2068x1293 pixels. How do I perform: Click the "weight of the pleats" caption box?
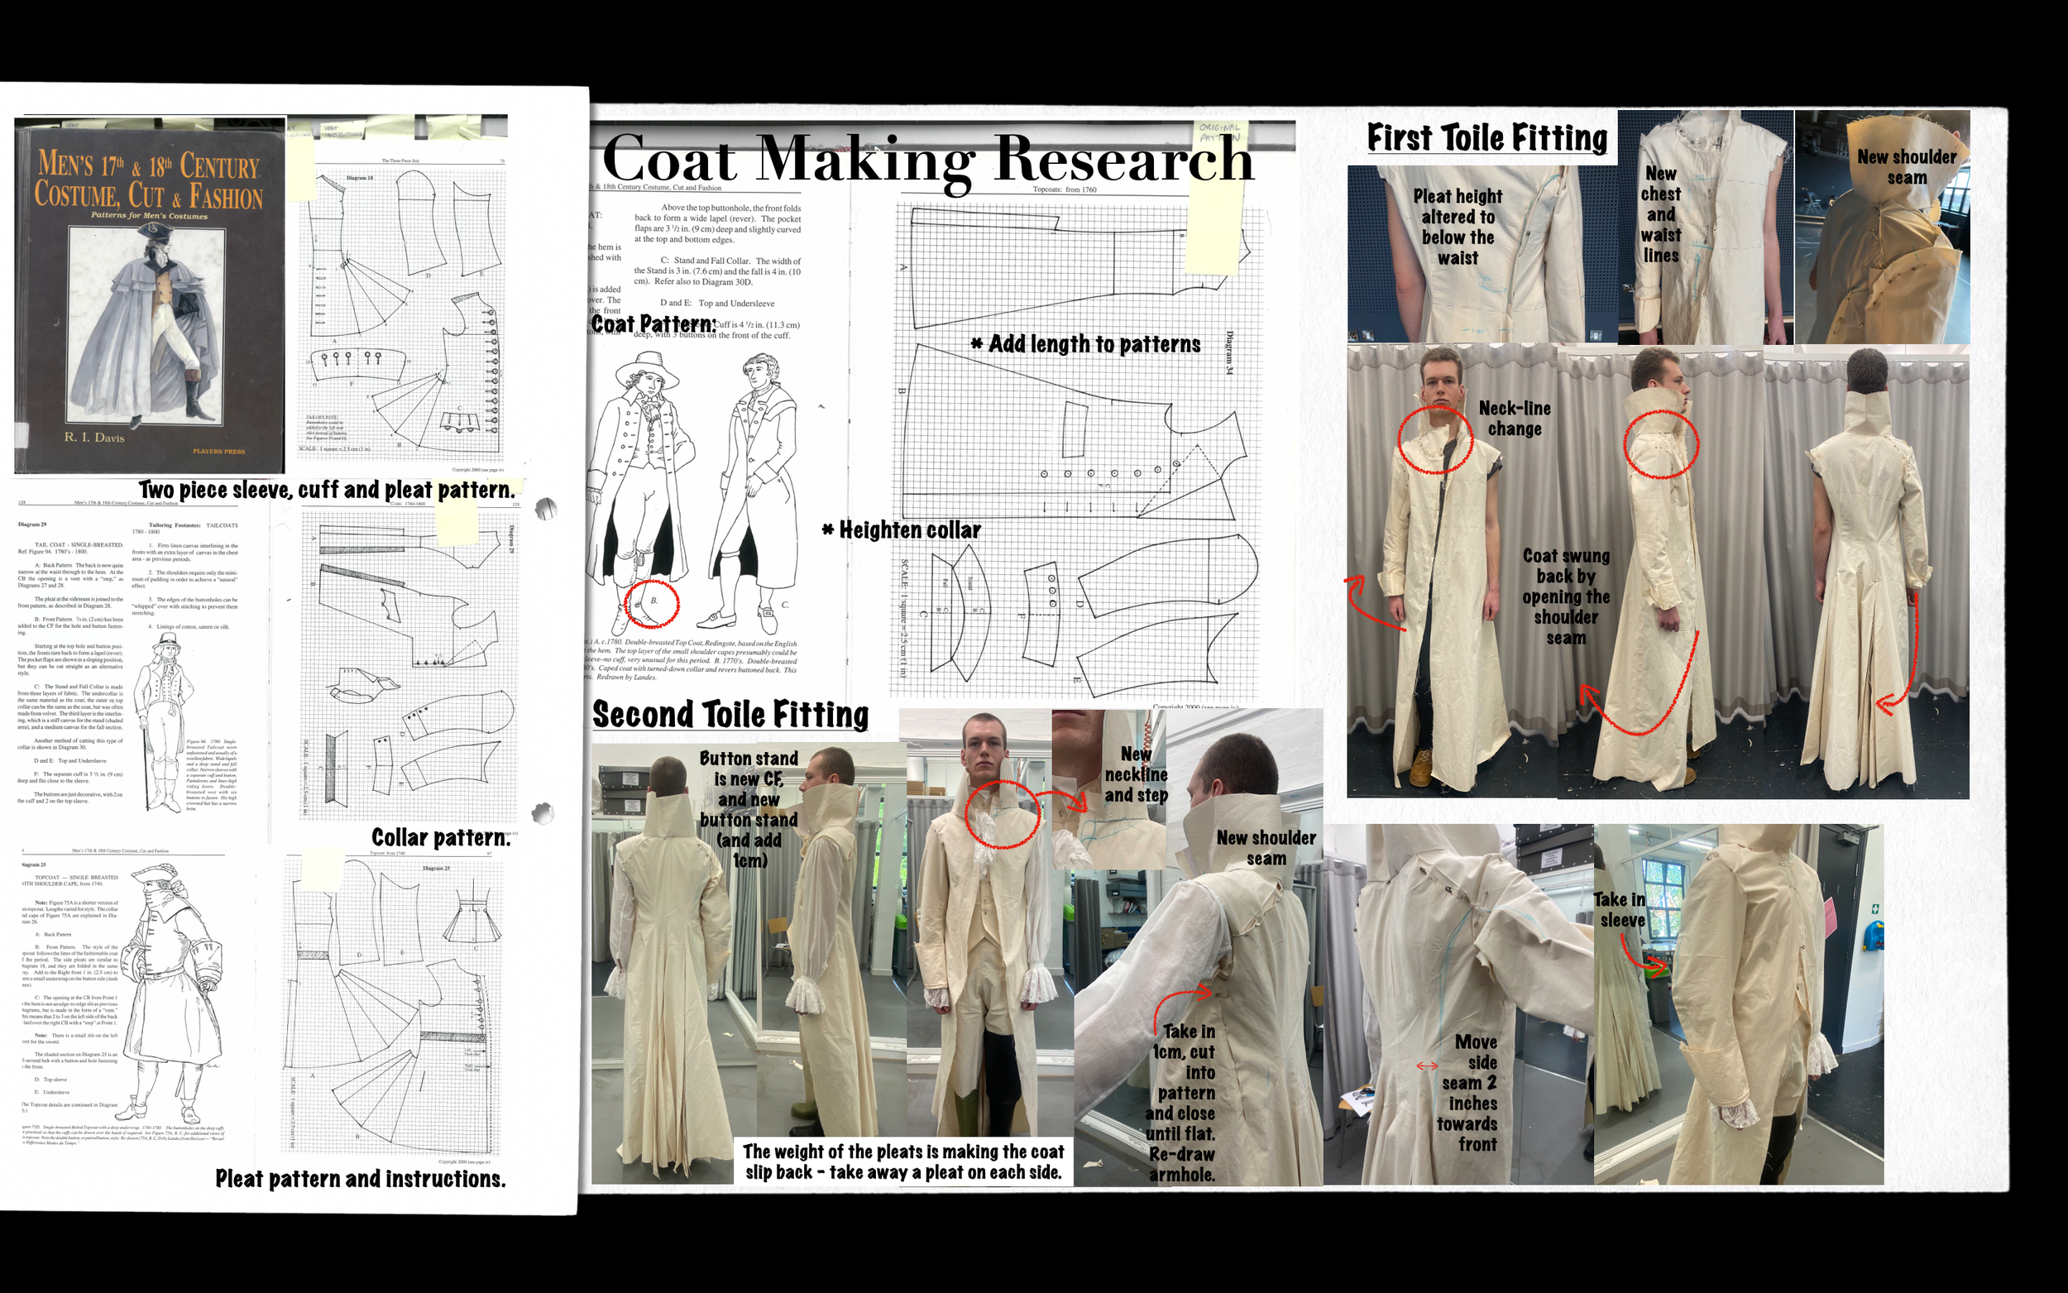point(902,1161)
